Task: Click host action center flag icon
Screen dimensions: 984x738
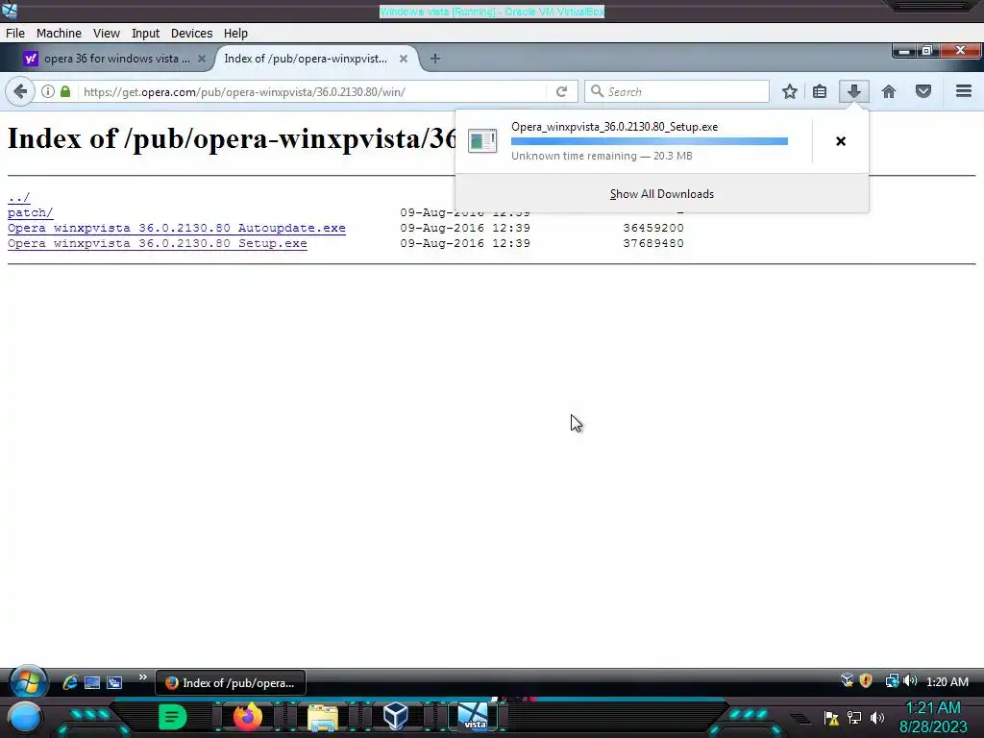Action: [x=831, y=718]
